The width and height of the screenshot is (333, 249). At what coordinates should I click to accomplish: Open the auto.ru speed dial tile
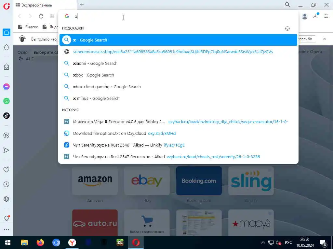[x=95, y=223]
